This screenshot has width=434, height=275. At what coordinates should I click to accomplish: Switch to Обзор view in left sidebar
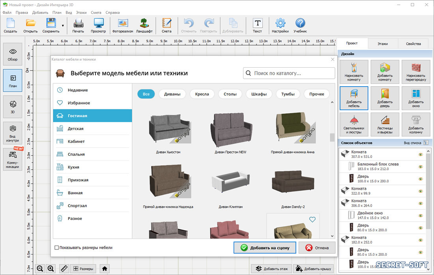(13, 54)
